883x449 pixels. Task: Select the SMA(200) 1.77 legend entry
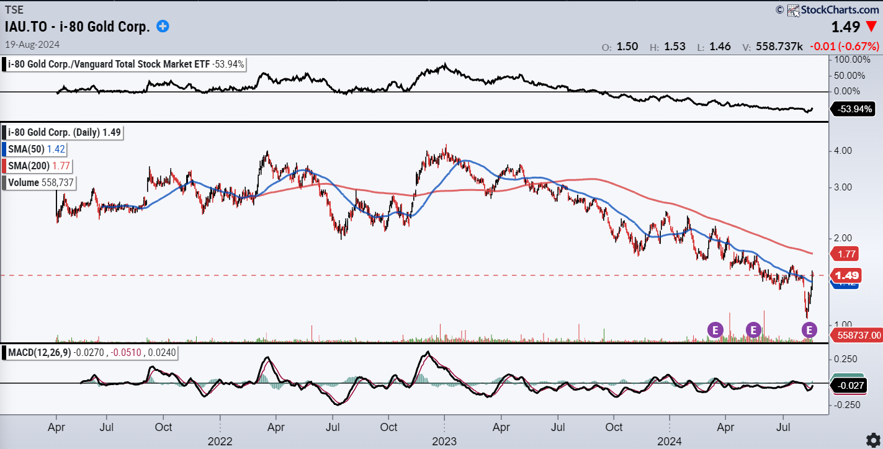click(x=37, y=166)
